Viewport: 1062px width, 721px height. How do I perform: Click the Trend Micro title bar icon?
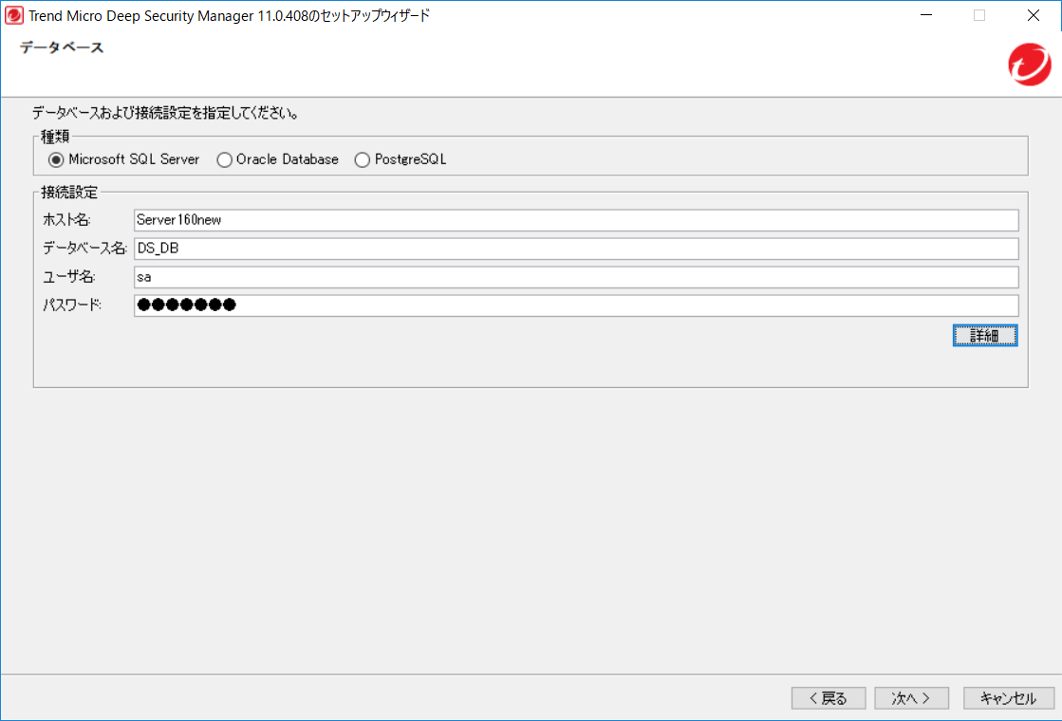(13, 15)
